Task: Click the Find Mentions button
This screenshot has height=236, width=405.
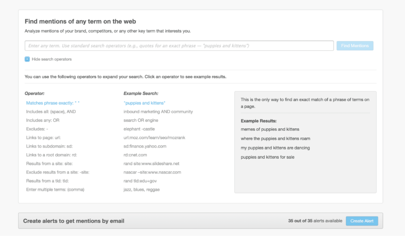Action: tap(355, 46)
